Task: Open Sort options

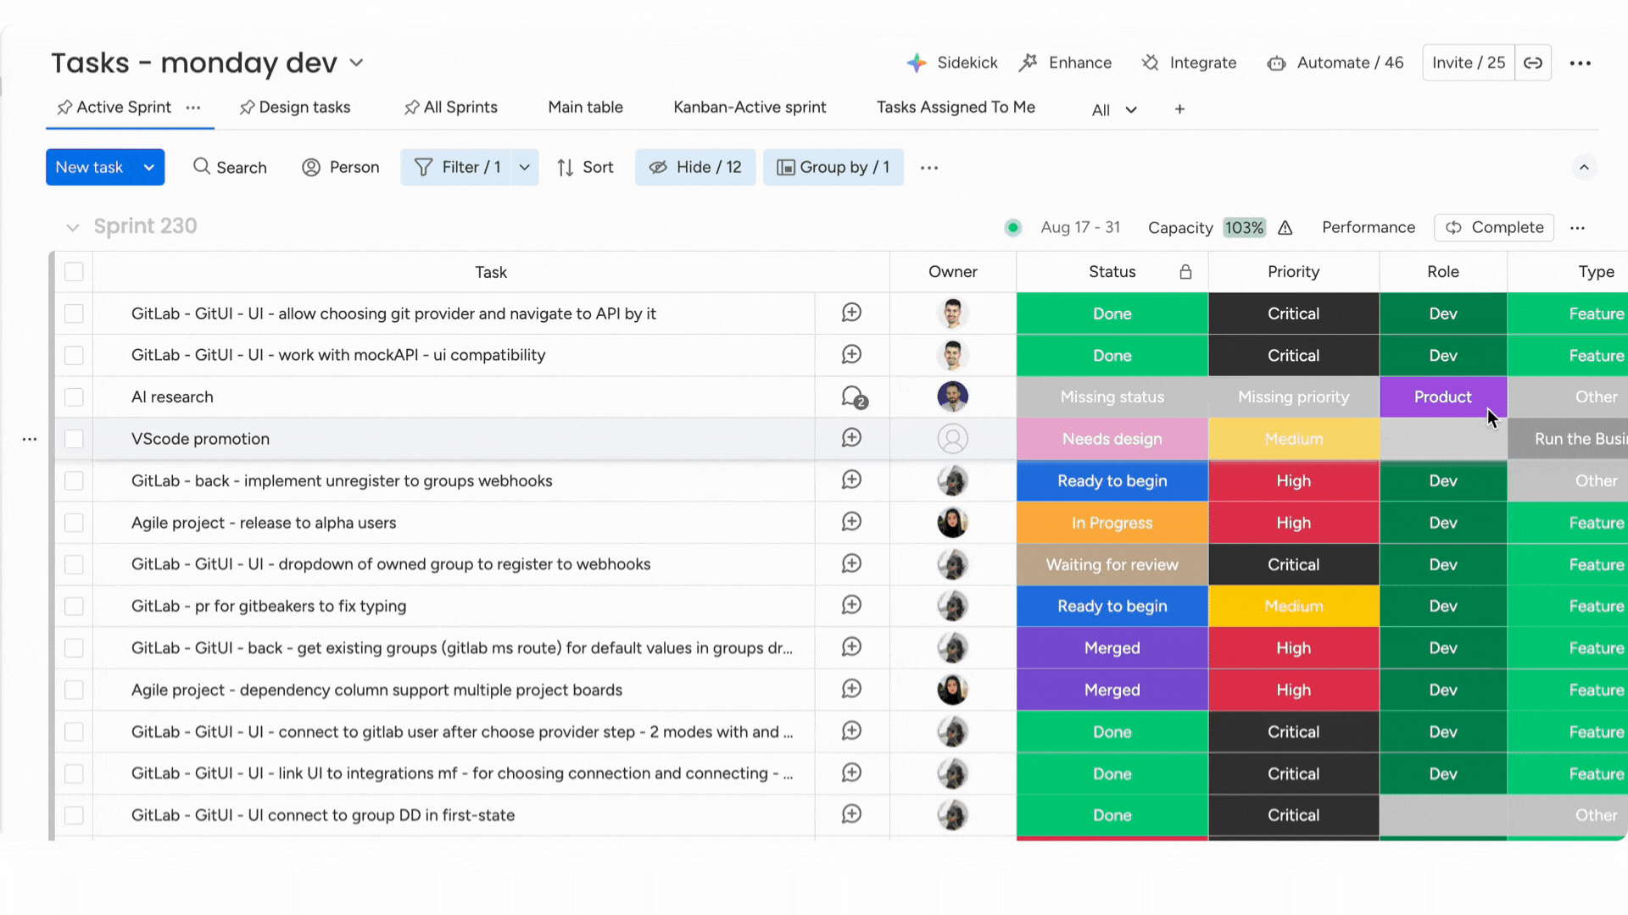Action: tap(585, 168)
